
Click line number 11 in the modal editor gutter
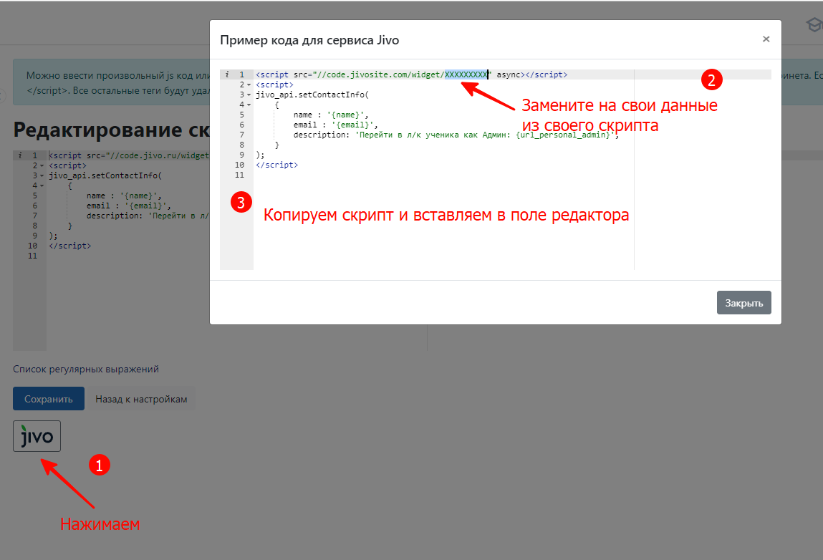click(239, 175)
